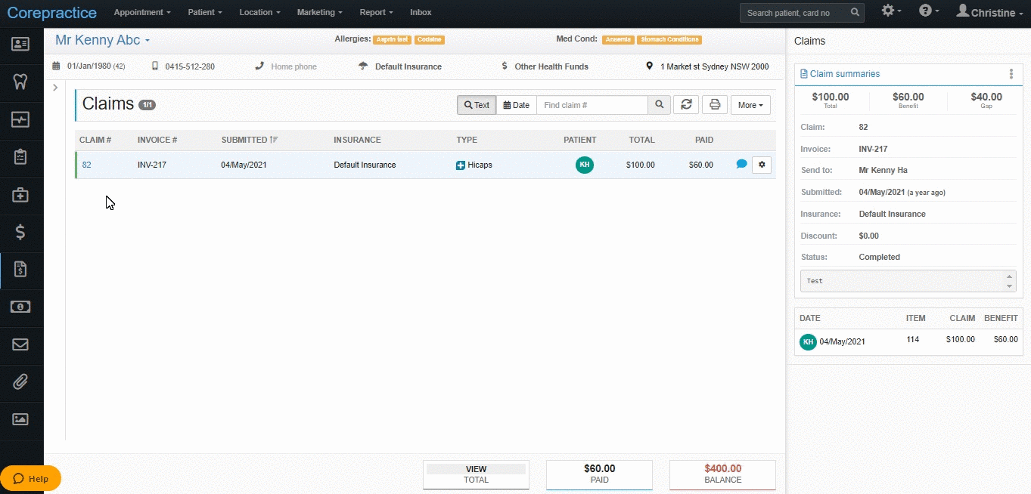Screen dimensions: 1031x494
Task: Open the patient profile card sidebar icon
Action: [x=20, y=44]
